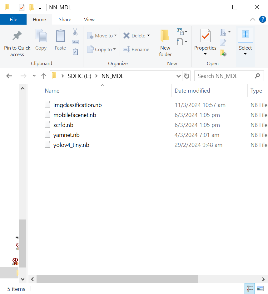Click the Refresh button beside address bar
The height and width of the screenshot is (294, 268).
coord(187,76)
